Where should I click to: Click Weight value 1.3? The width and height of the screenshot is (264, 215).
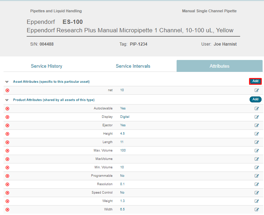click(x=123, y=201)
